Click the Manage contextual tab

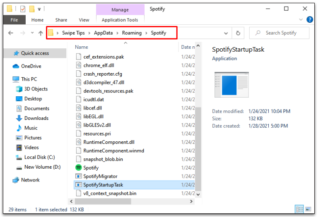tap(120, 10)
